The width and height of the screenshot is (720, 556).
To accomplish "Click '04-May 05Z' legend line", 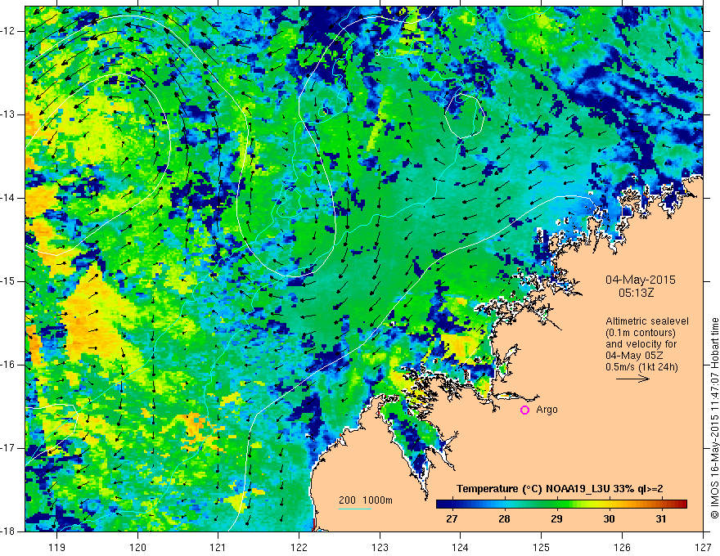I will (633, 356).
